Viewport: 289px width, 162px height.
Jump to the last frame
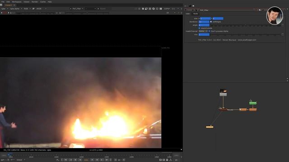pyautogui.click(x=107, y=160)
